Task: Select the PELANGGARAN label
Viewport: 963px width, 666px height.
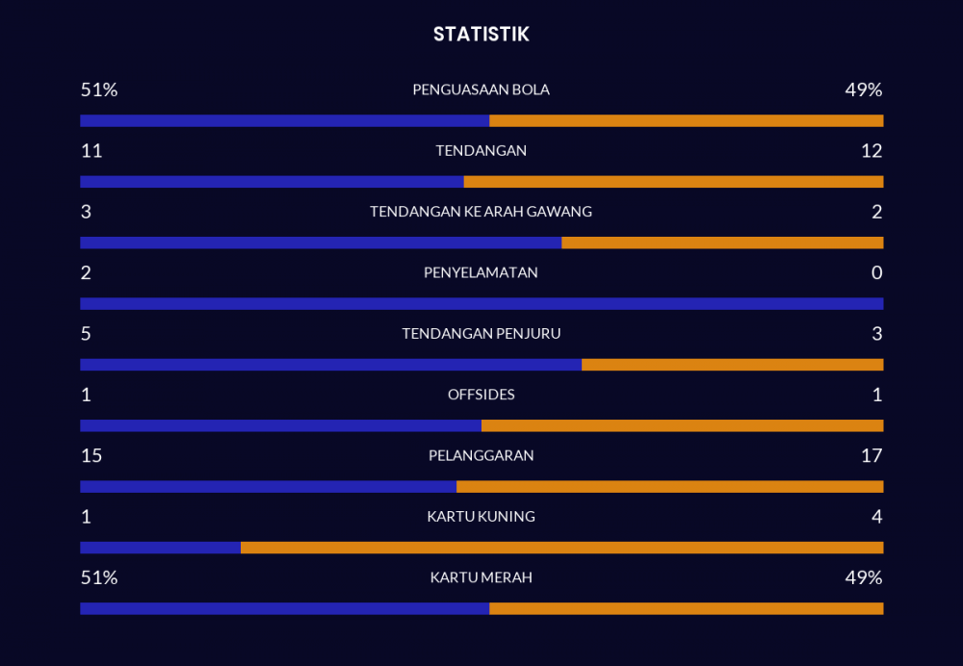Action: (481, 455)
